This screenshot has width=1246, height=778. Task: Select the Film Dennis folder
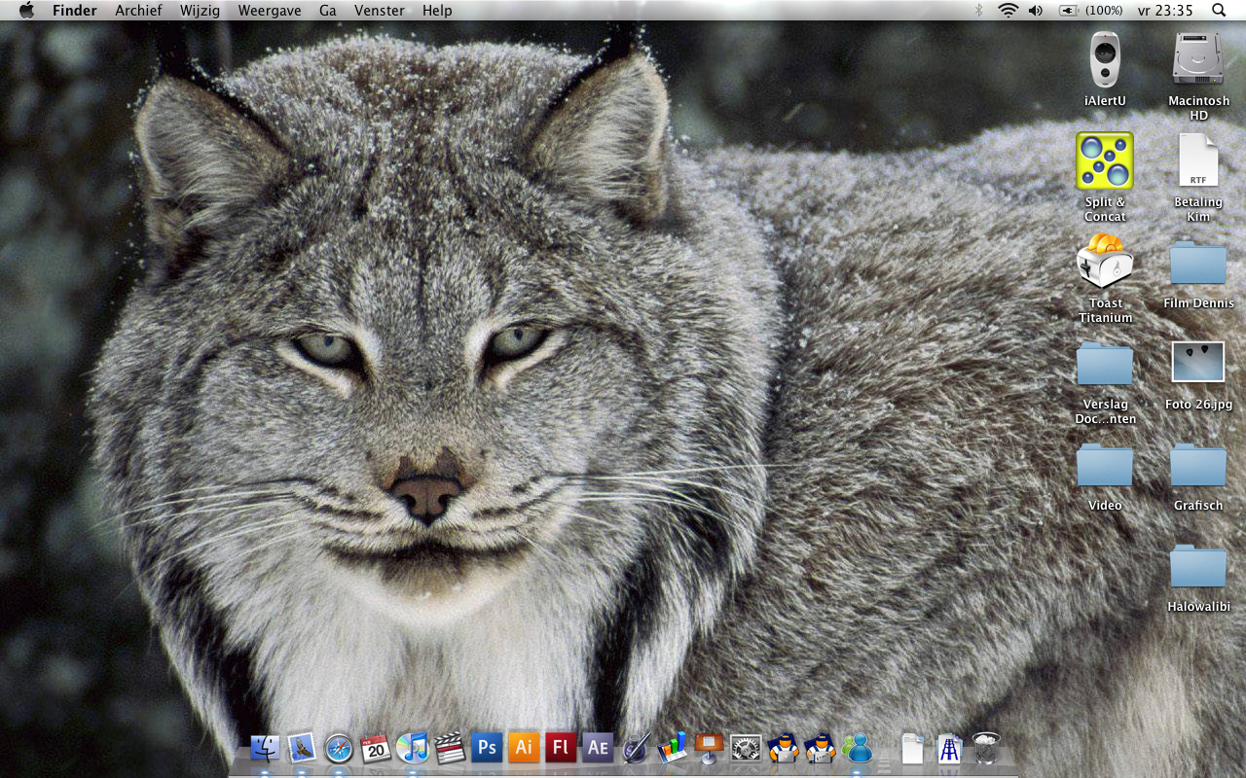1198,274
